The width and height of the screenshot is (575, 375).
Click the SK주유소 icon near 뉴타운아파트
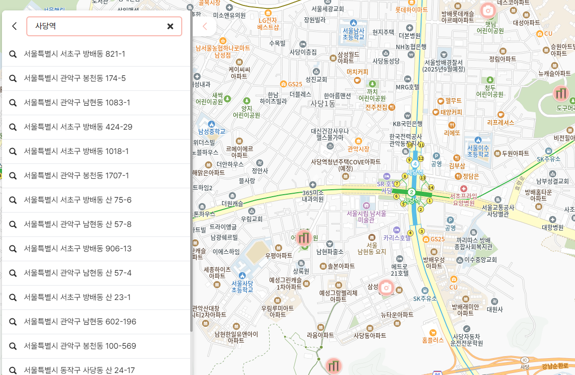pos(425,291)
